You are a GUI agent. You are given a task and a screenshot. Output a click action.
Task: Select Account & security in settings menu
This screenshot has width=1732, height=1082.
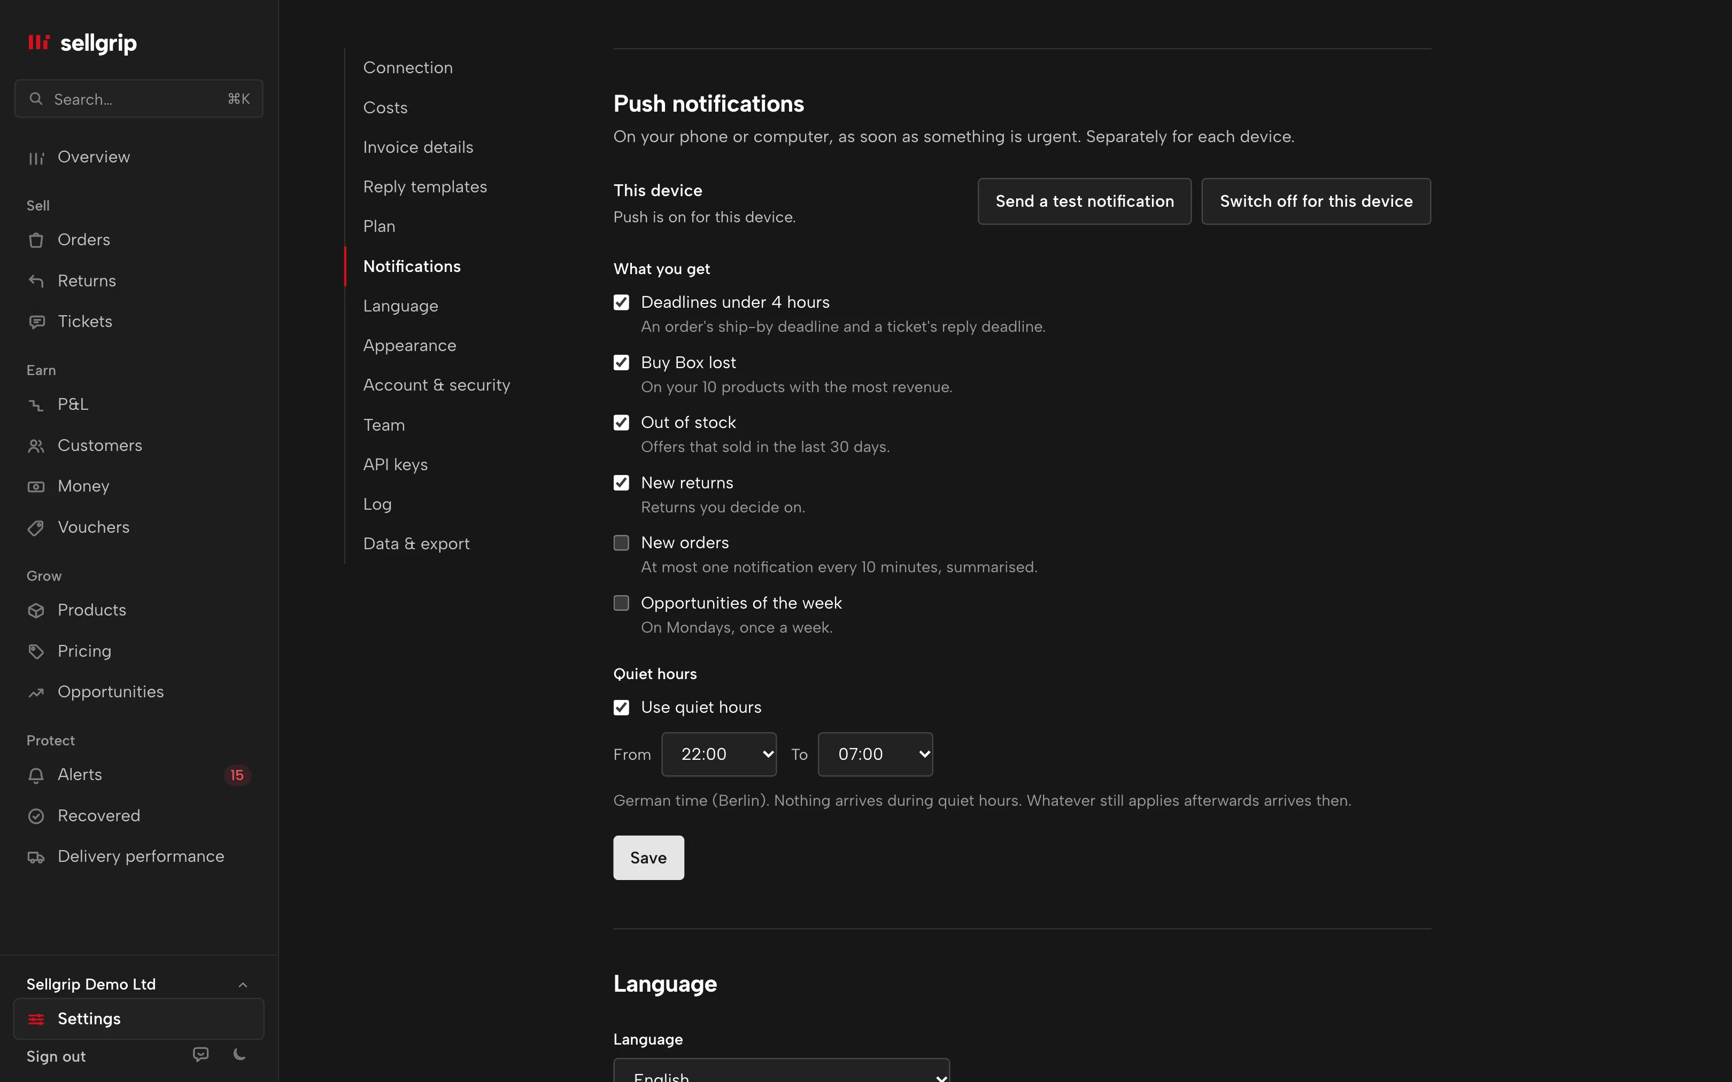437,386
